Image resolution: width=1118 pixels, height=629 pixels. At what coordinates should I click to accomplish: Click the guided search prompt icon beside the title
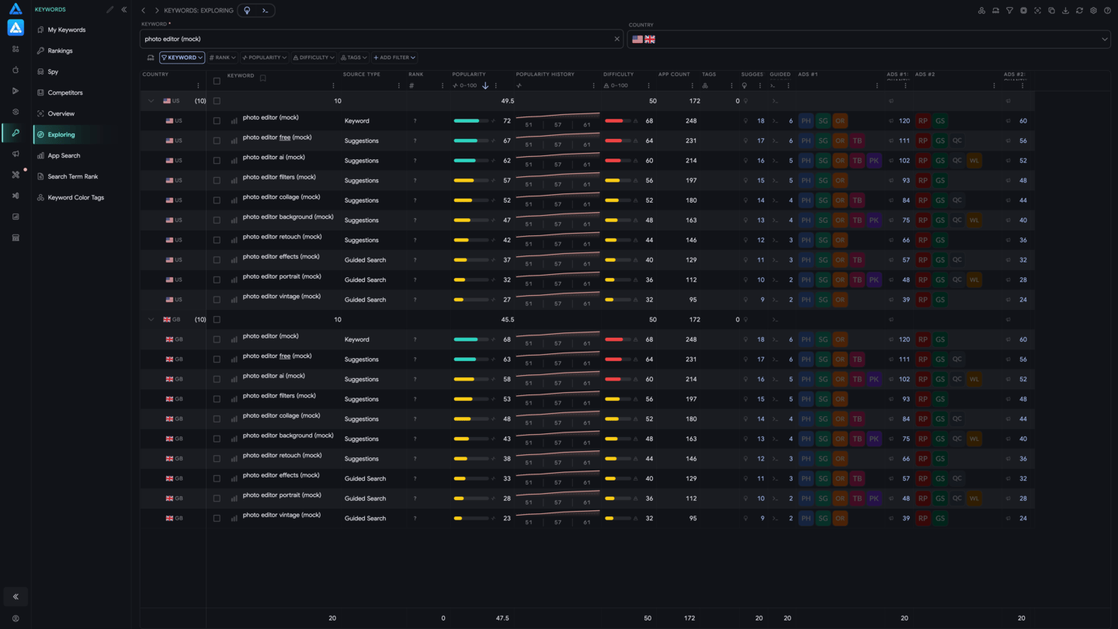[x=266, y=11]
